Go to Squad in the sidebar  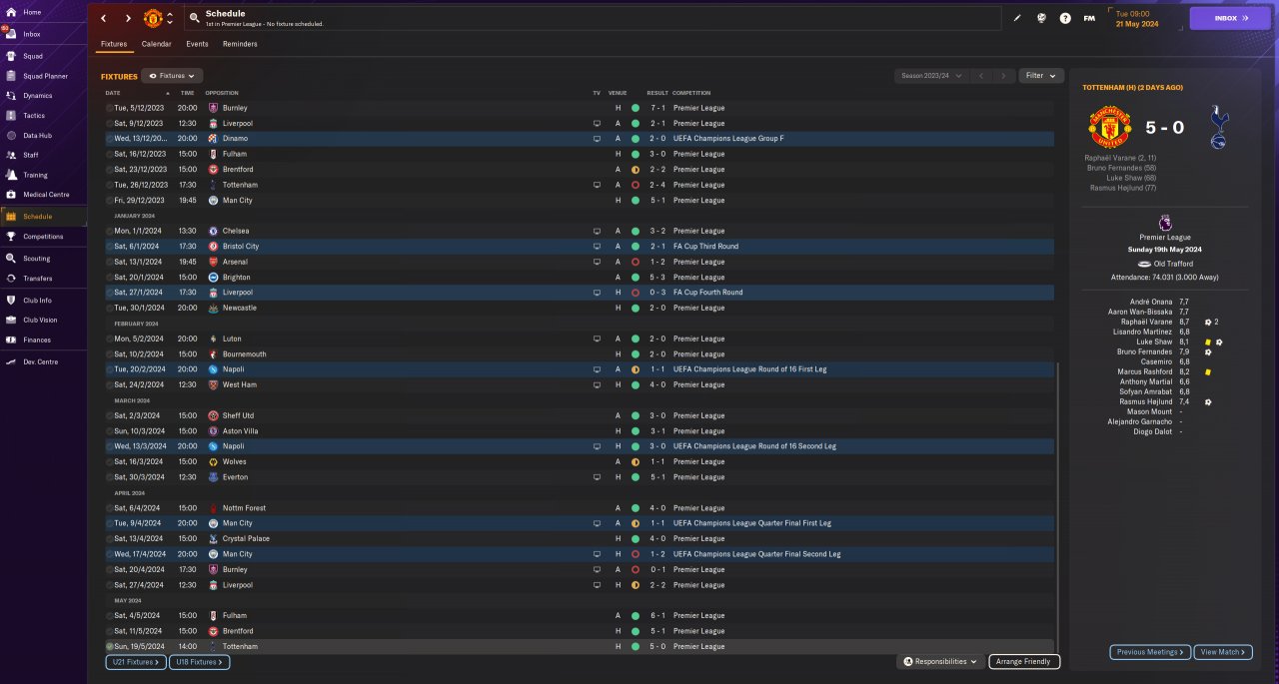point(33,56)
